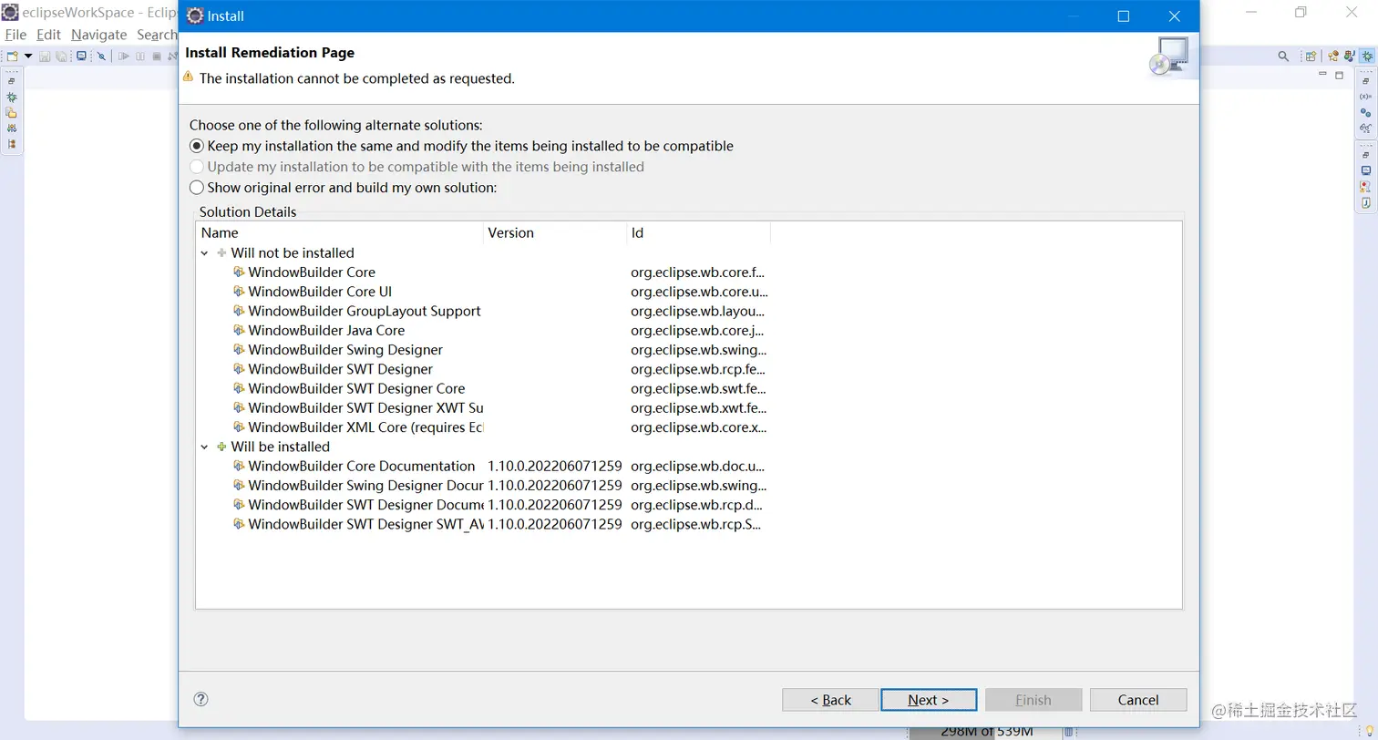Maximize the Eclipse editor area view
This screenshot has width=1378, height=740.
pos(1340,75)
